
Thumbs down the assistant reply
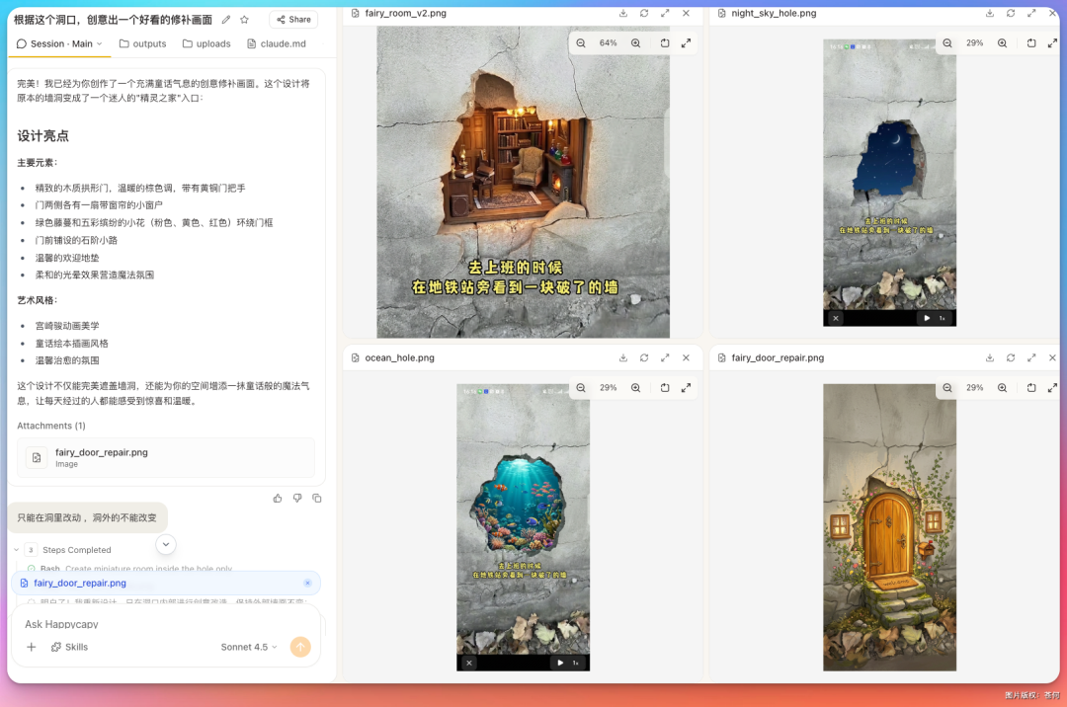[297, 498]
